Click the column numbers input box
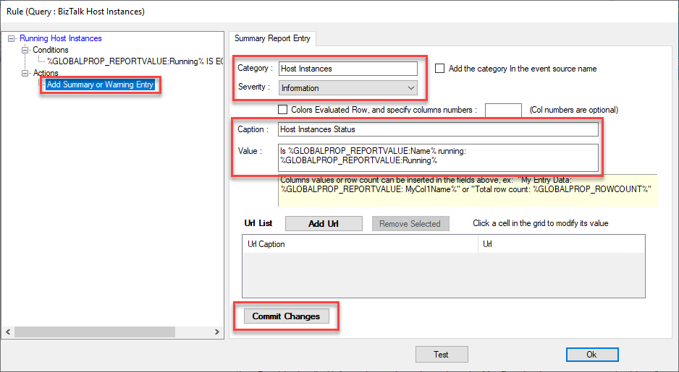Image resolution: width=679 pixels, height=372 pixels. tap(503, 111)
